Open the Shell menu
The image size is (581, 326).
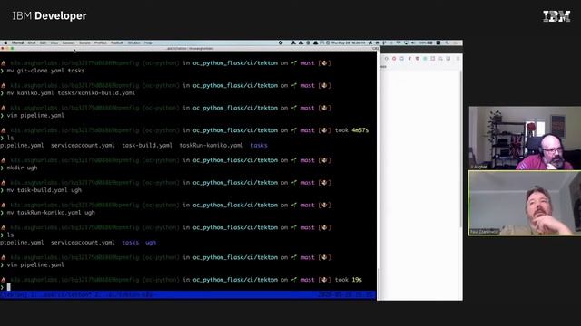pyautogui.click(x=32, y=43)
